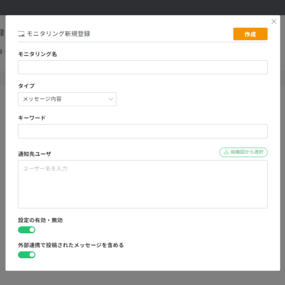This screenshot has height=285, width=285.
Task: Click the chevron arrow in the タイプ combo box
Action: pos(111,99)
